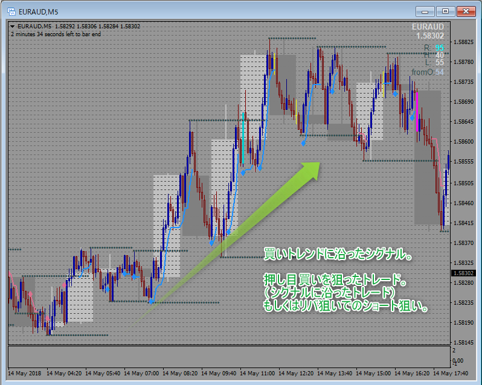Click the 1.58325 price axis label

click(463, 263)
